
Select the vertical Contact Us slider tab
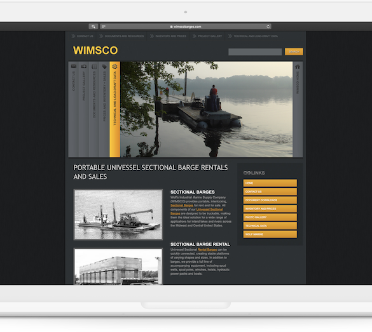[74, 109]
